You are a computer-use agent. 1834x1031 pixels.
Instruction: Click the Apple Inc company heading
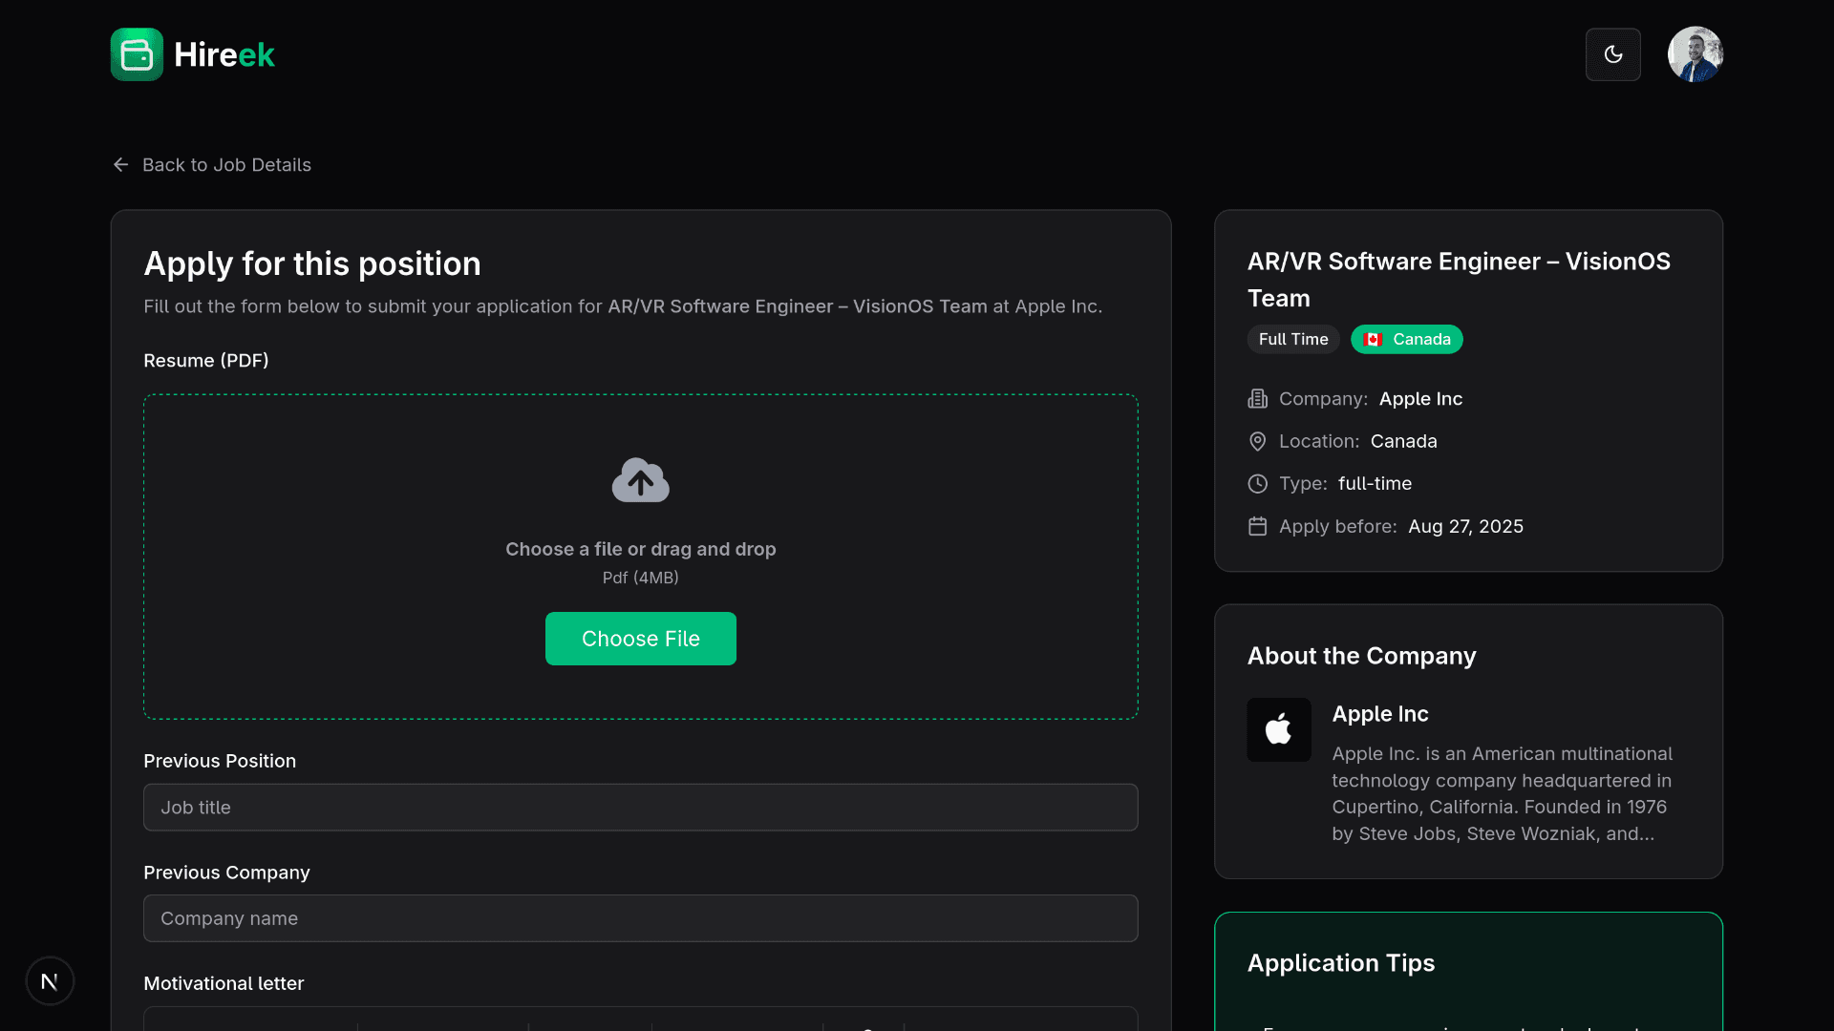click(x=1380, y=714)
